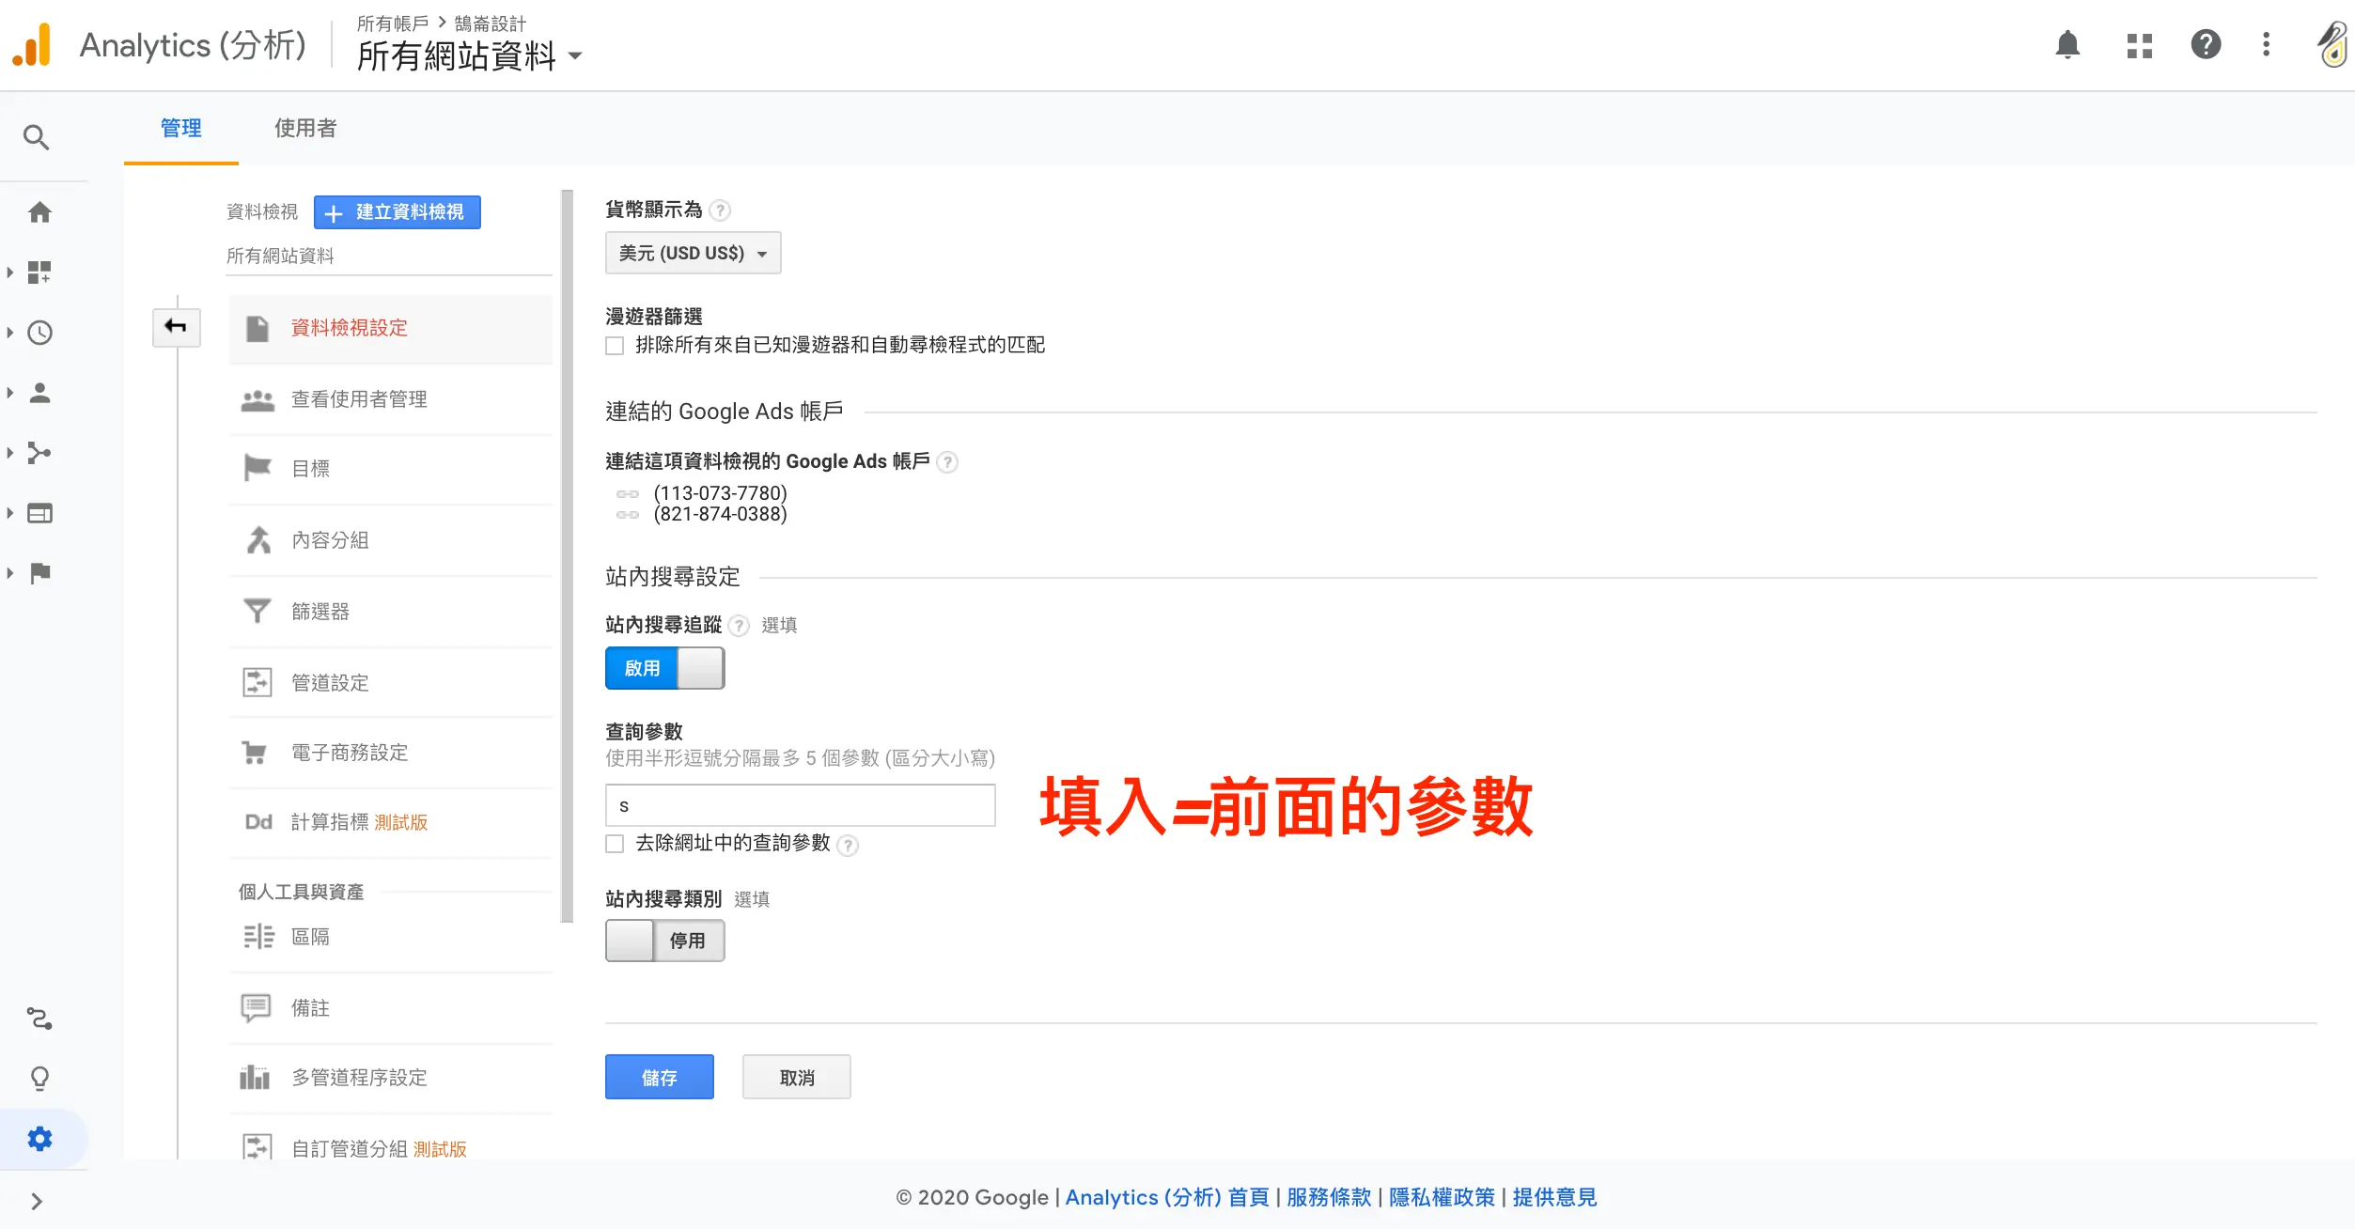Click the link icon beside (113-073-7780)

pos(627,494)
